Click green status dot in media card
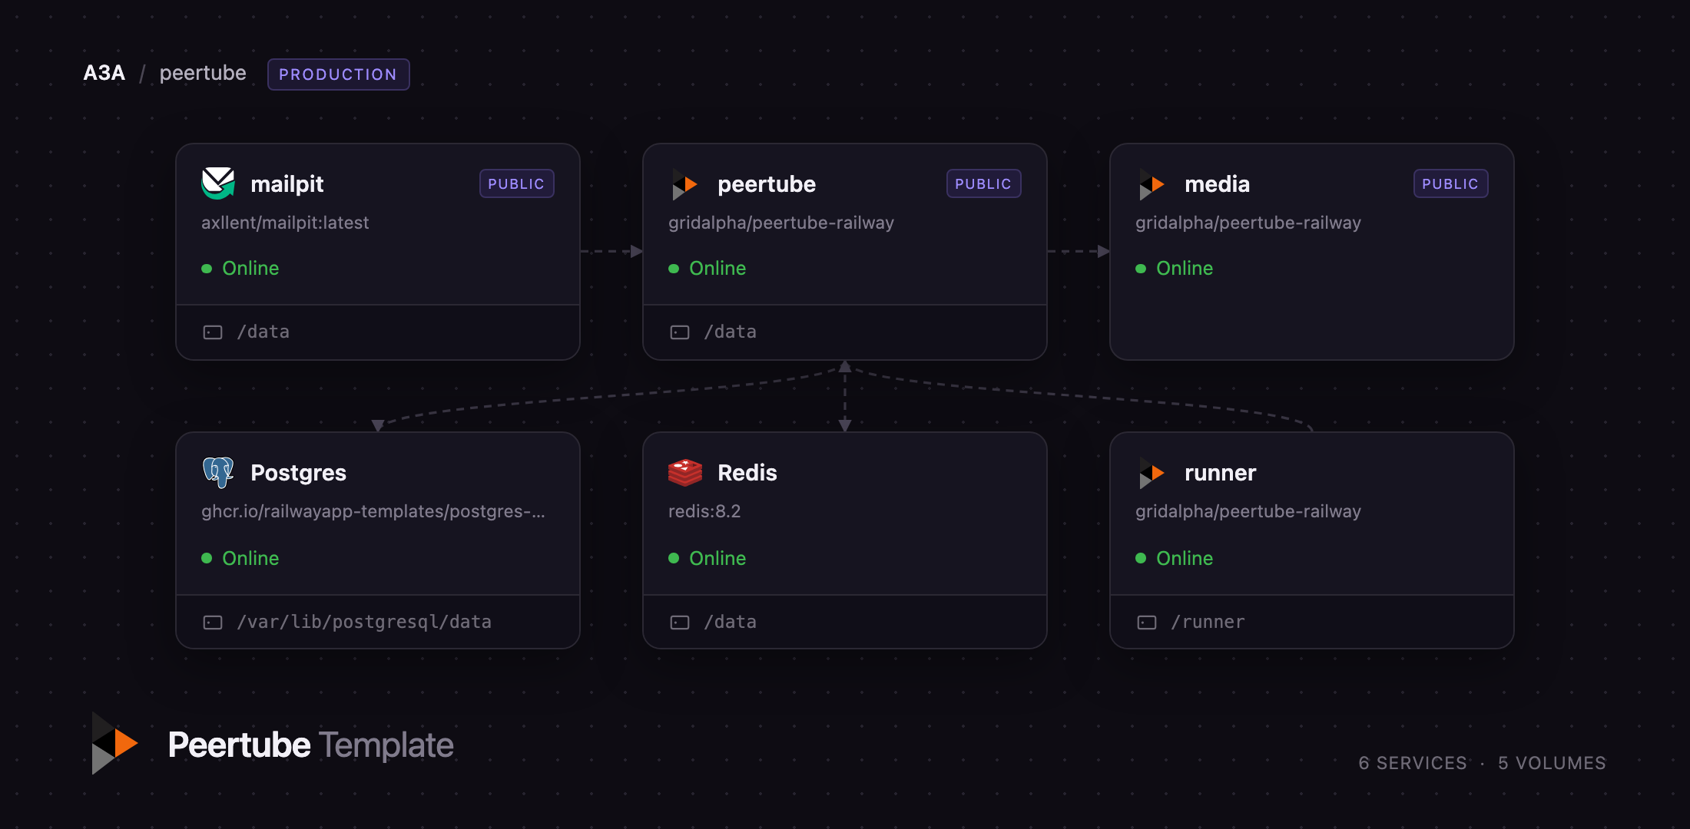Viewport: 1690px width, 829px height. (x=1141, y=269)
